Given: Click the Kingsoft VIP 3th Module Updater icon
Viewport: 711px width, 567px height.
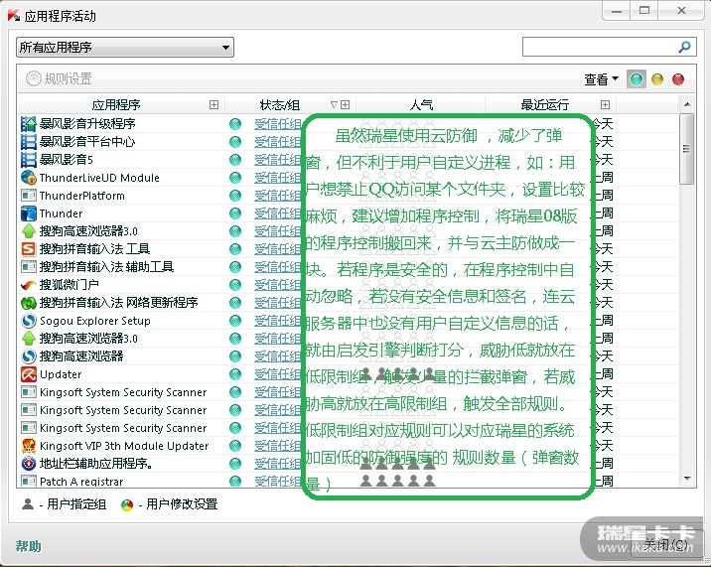Looking at the screenshot, I should click(x=28, y=446).
